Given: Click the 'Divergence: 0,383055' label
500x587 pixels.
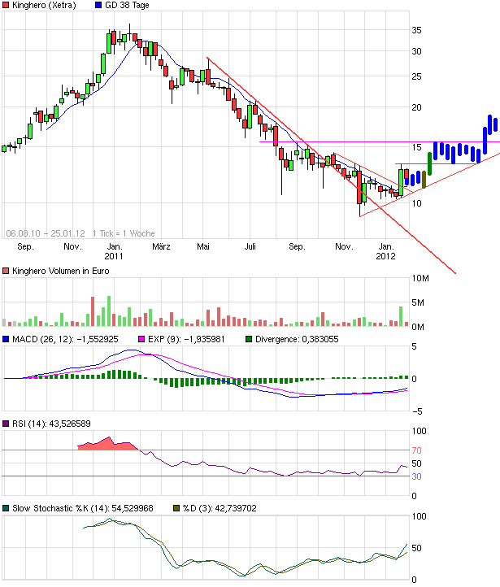Looking at the screenshot, I should (x=297, y=339).
